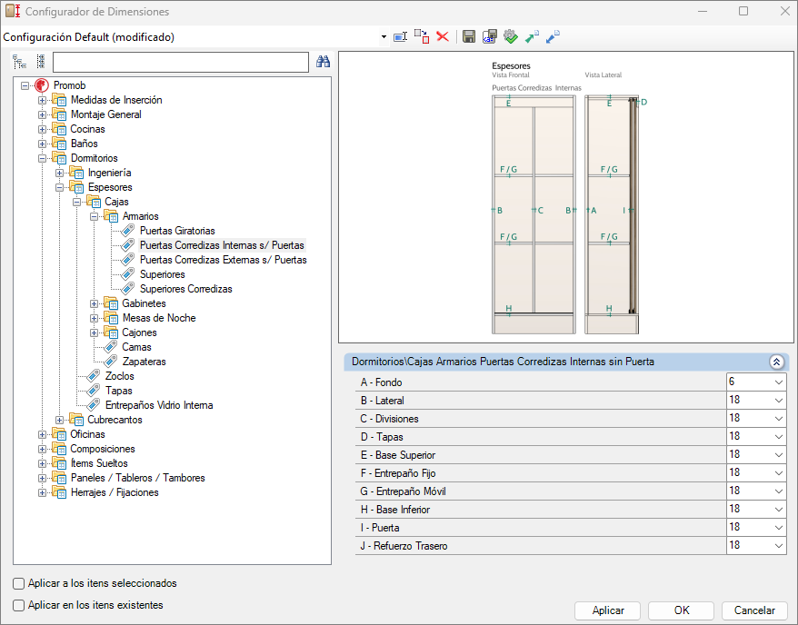This screenshot has height=625, width=798.
Task: Click the gear with green check icon
Action: [511, 36]
